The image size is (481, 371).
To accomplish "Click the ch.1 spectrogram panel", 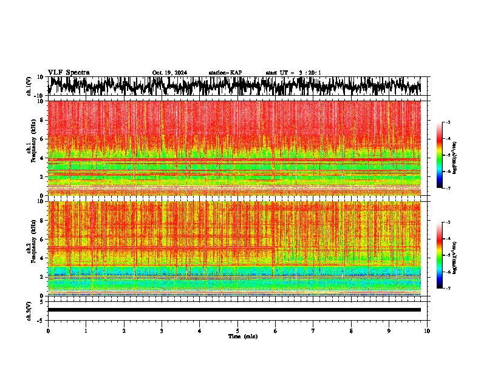I will [x=234, y=148].
